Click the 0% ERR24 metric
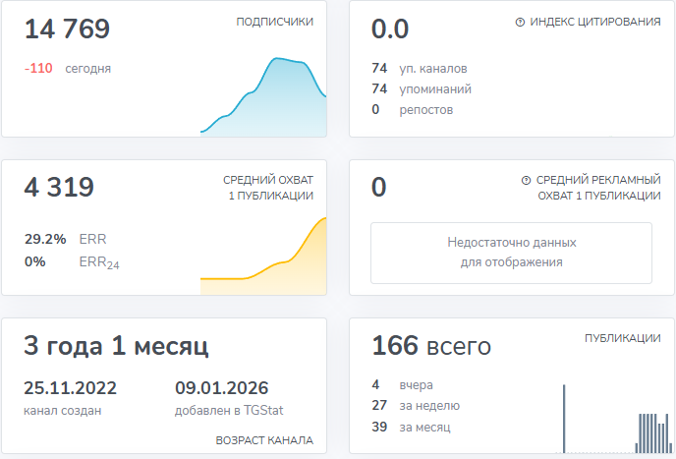676x459 pixels. (x=65, y=261)
